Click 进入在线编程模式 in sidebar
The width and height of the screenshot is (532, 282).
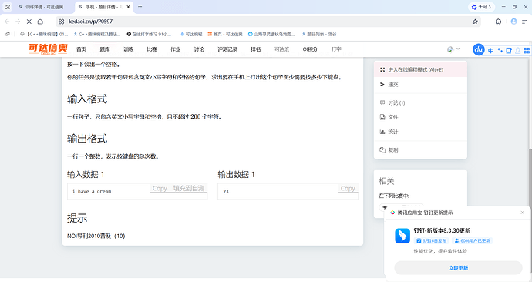click(x=420, y=70)
